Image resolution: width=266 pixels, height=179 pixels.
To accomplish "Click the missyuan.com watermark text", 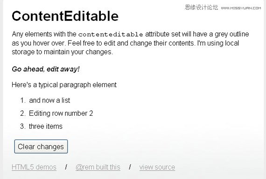I will click(x=241, y=8).
